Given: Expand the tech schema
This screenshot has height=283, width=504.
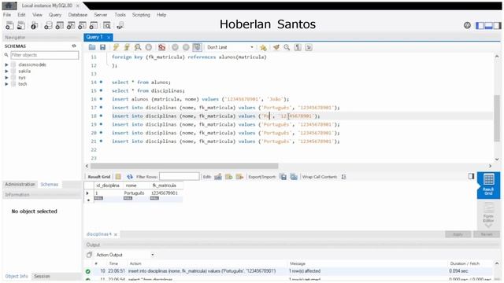Looking at the screenshot, I should (x=7, y=84).
